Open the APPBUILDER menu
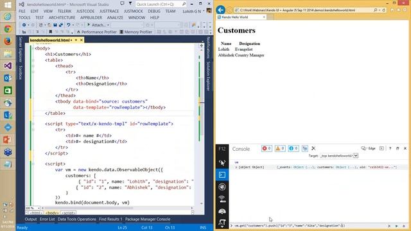This screenshot has height=231, width=411. (91, 17)
